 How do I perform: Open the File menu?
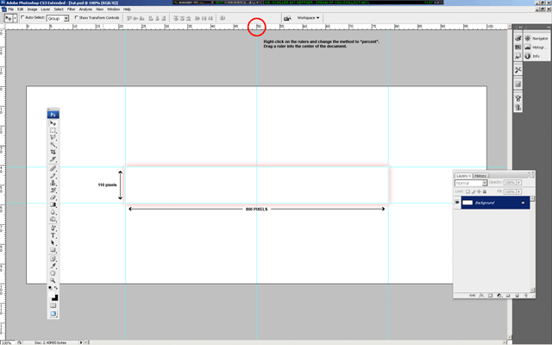click(11, 9)
